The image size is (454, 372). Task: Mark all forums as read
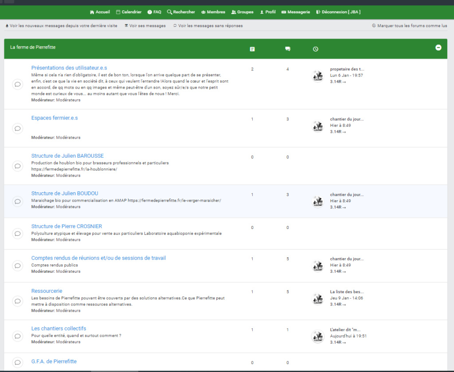(409, 26)
